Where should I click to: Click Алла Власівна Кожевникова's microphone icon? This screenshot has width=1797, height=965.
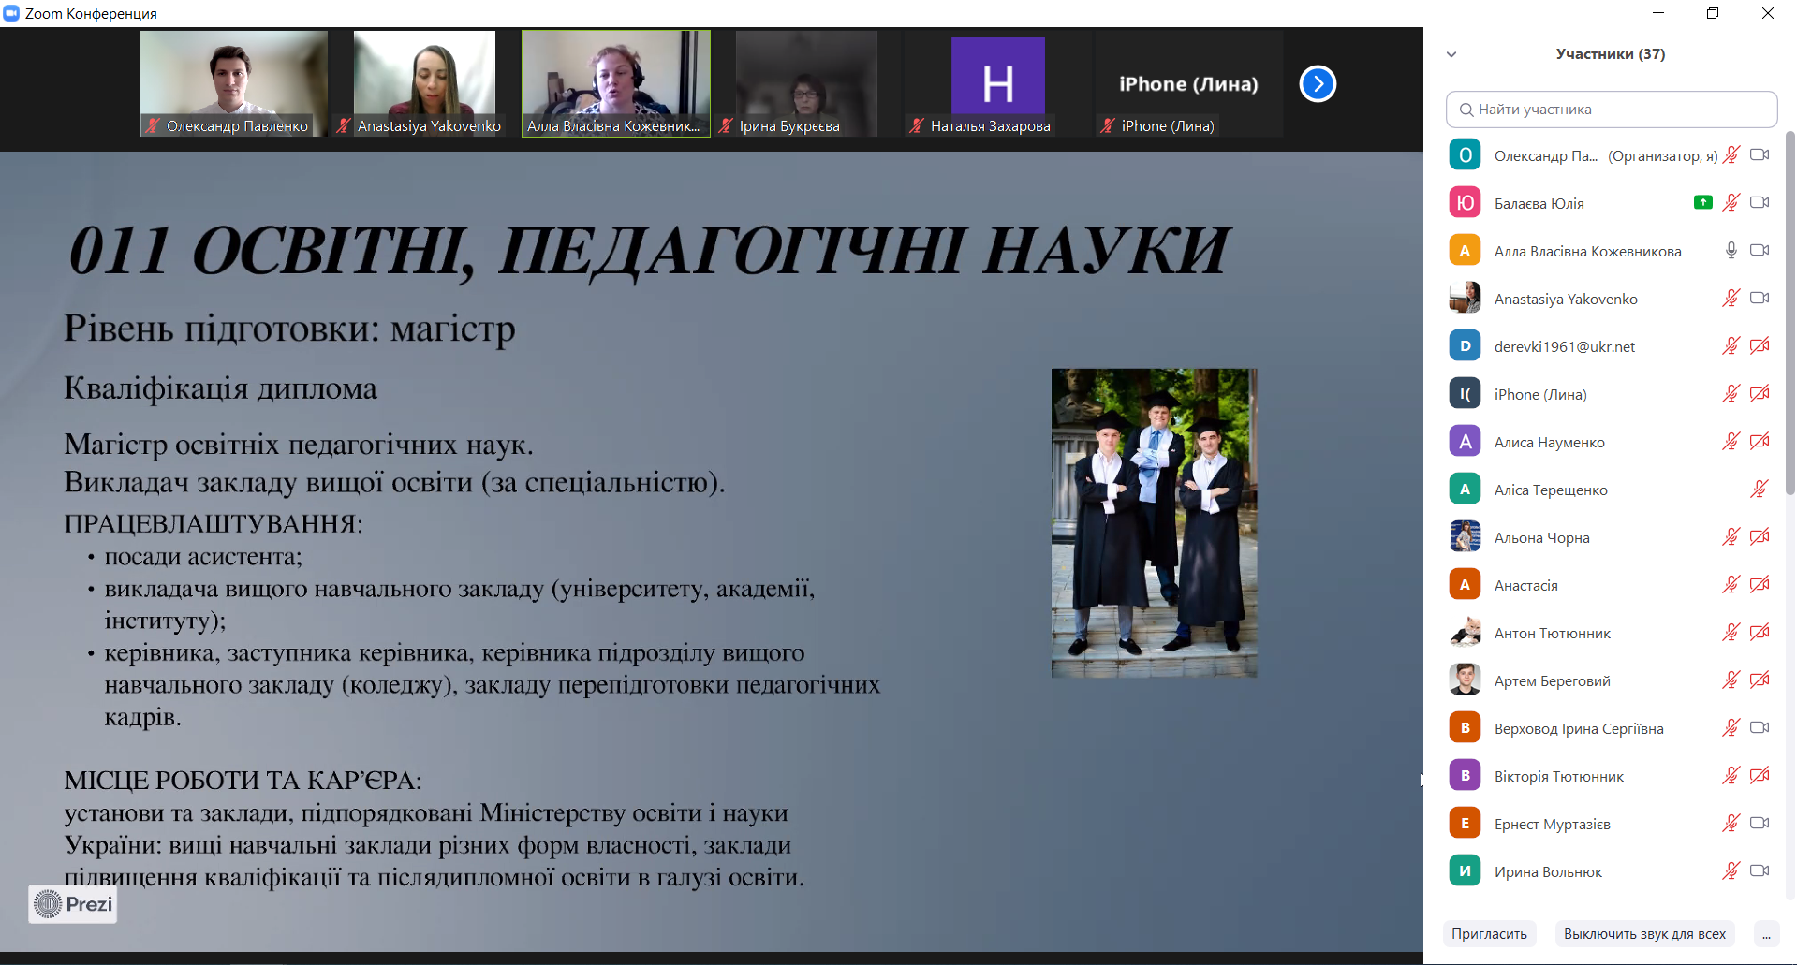point(1731,250)
